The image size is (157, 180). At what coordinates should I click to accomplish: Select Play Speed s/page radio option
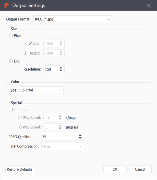[x=20, y=117]
